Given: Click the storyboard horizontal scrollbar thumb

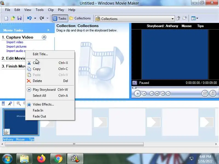Looking at the screenshot, I should [74, 144].
